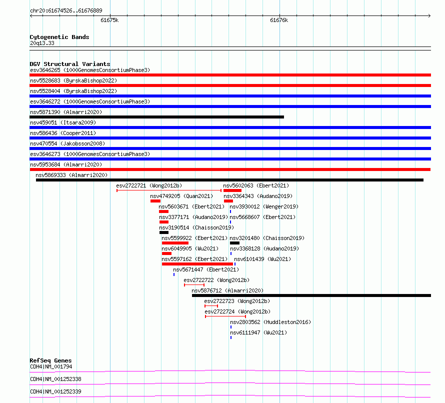445x403 pixels.
Task: Click the red bar for esv3646265
Action: tap(230, 75)
